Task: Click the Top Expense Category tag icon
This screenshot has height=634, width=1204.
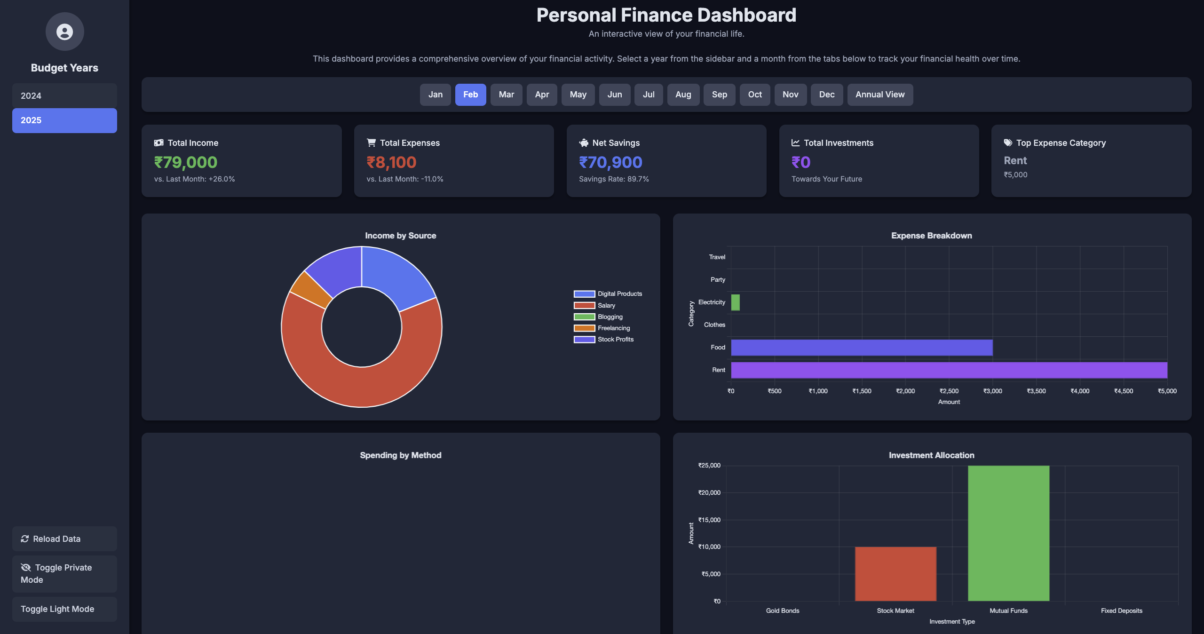Action: click(1008, 143)
